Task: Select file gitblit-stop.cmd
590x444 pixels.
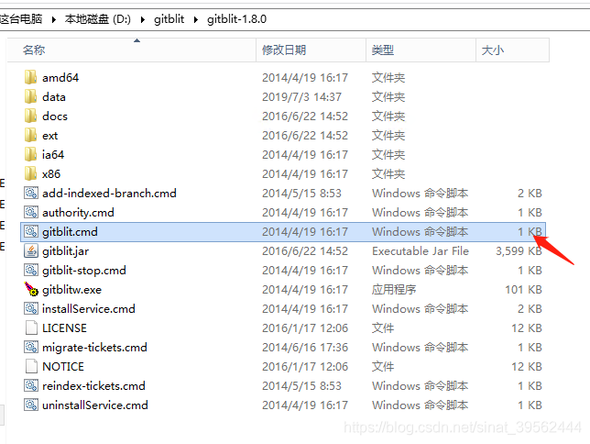Action: point(84,270)
